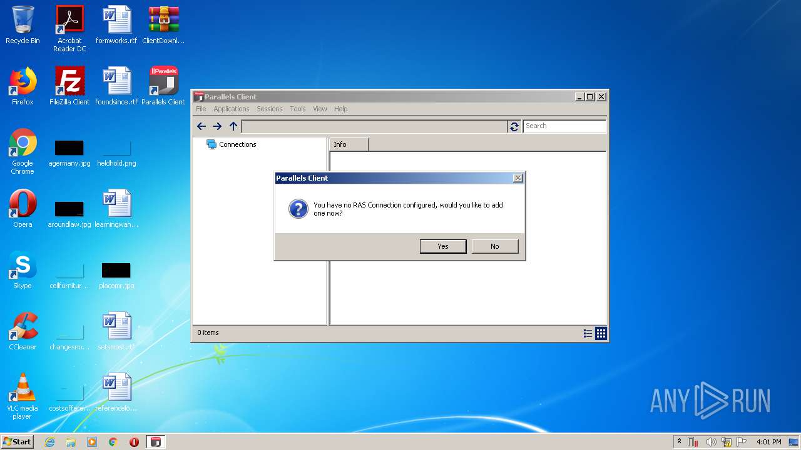Open Acrobat Reader DC shortcut
Image resolution: width=801 pixels, height=450 pixels.
coord(69,29)
